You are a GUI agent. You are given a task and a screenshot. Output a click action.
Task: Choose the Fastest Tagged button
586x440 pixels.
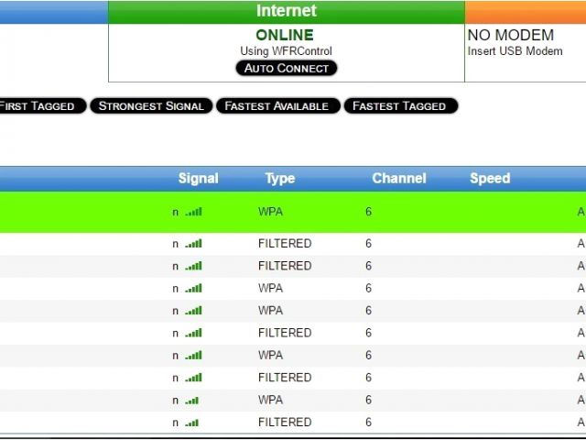400,106
